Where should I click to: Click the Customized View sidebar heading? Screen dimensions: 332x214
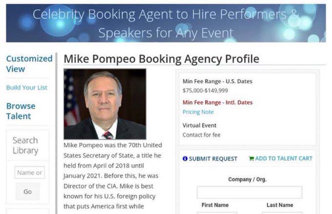coord(29,64)
